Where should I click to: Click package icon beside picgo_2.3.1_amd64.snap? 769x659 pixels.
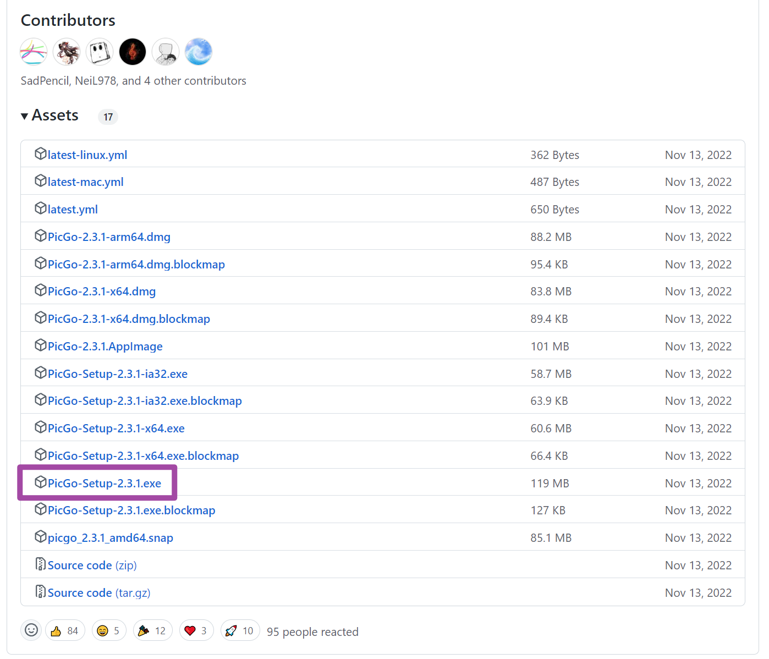pos(40,536)
